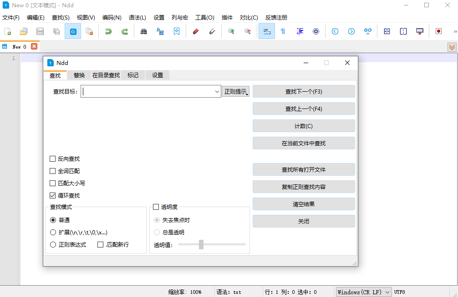
Task: Enable the 全词匹配 checkbox
Action: 52,171
